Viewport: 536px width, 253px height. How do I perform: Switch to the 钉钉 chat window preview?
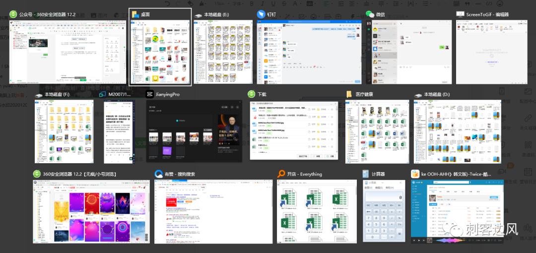tap(309, 52)
